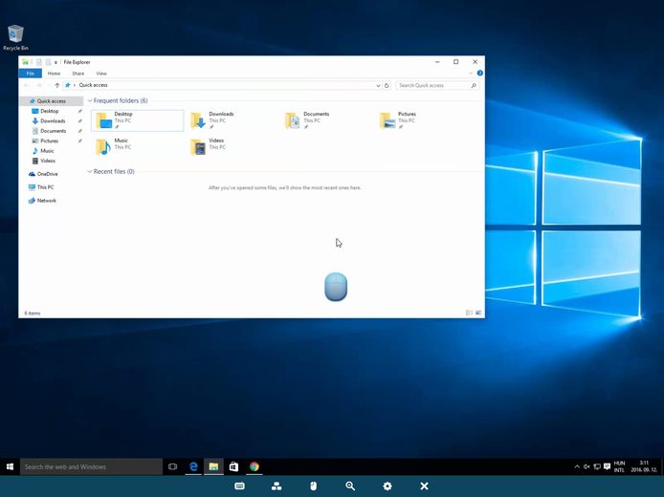The width and height of the screenshot is (664, 497).
Task: Switch to File Explorer on the taskbar
Action: click(213, 466)
